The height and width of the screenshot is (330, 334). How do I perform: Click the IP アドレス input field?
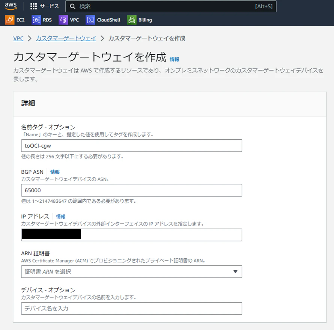pyautogui.click(x=131, y=235)
